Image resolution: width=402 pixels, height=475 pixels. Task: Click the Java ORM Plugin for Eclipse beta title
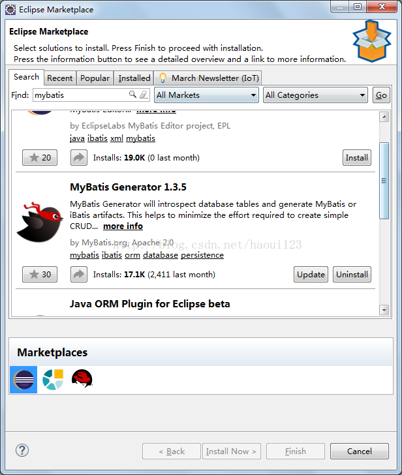click(149, 304)
